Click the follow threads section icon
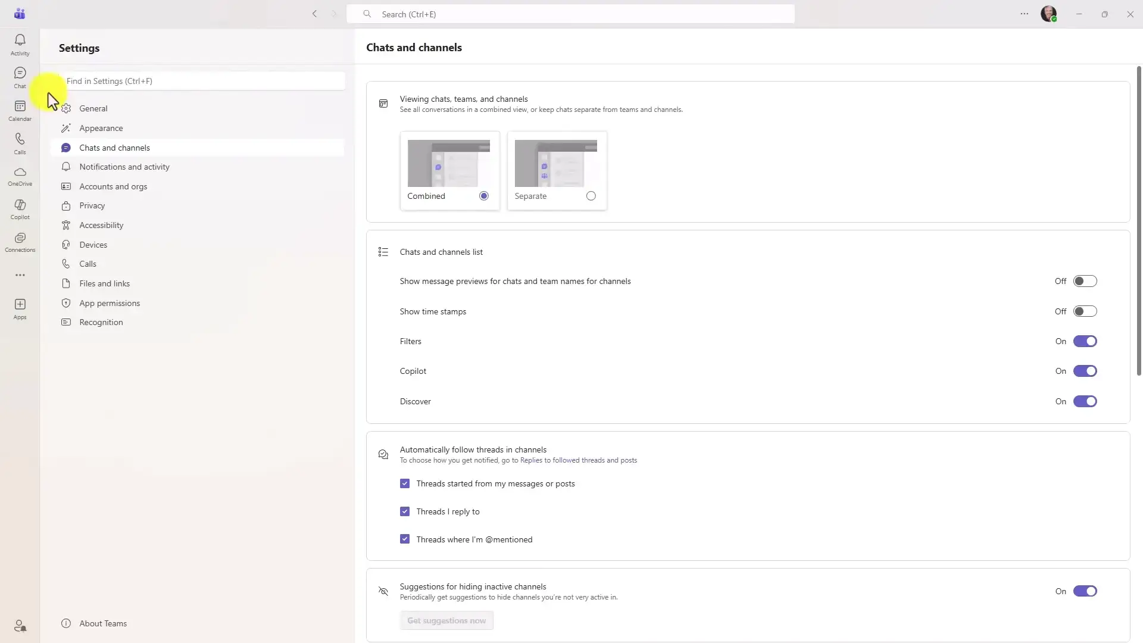Screen dimensions: 1143x643 (383, 455)
